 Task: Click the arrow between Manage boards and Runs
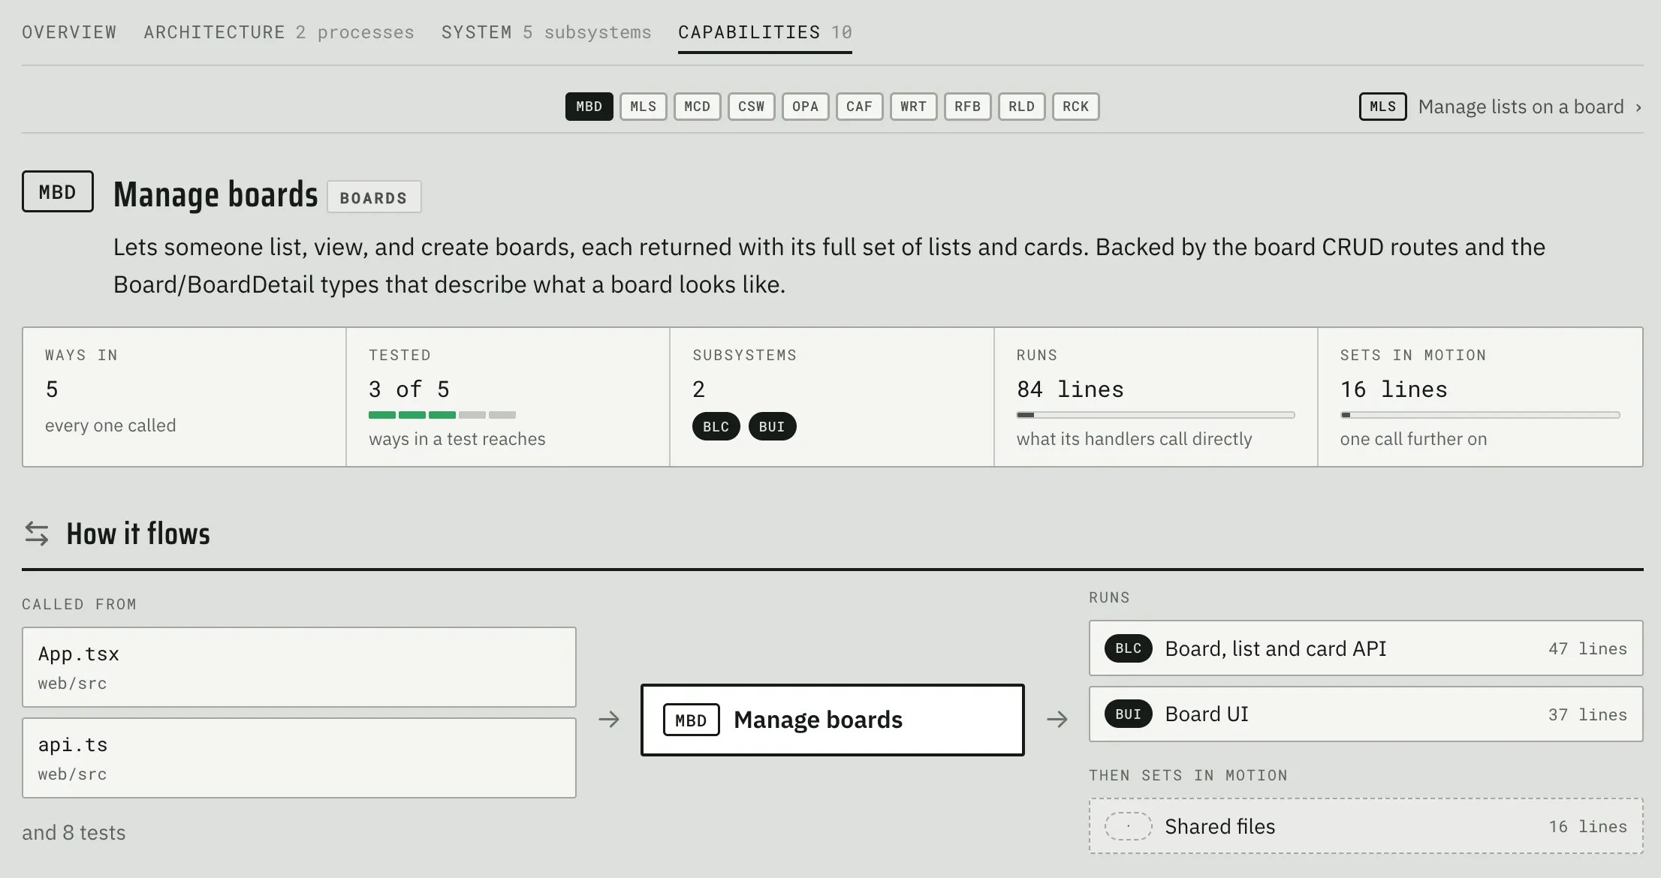(x=1057, y=720)
